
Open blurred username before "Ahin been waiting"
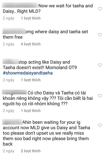pyautogui.click(x=13, y=122)
